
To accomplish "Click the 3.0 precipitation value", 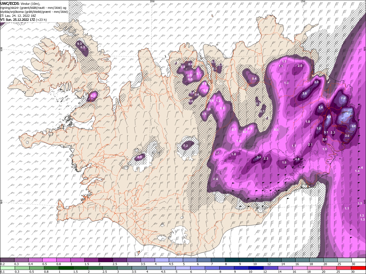I will (x=347, y=136).
